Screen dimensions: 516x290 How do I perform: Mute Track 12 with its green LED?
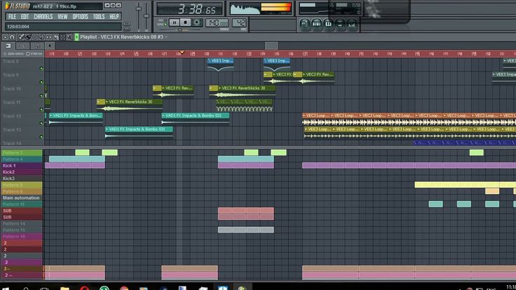tap(41, 123)
